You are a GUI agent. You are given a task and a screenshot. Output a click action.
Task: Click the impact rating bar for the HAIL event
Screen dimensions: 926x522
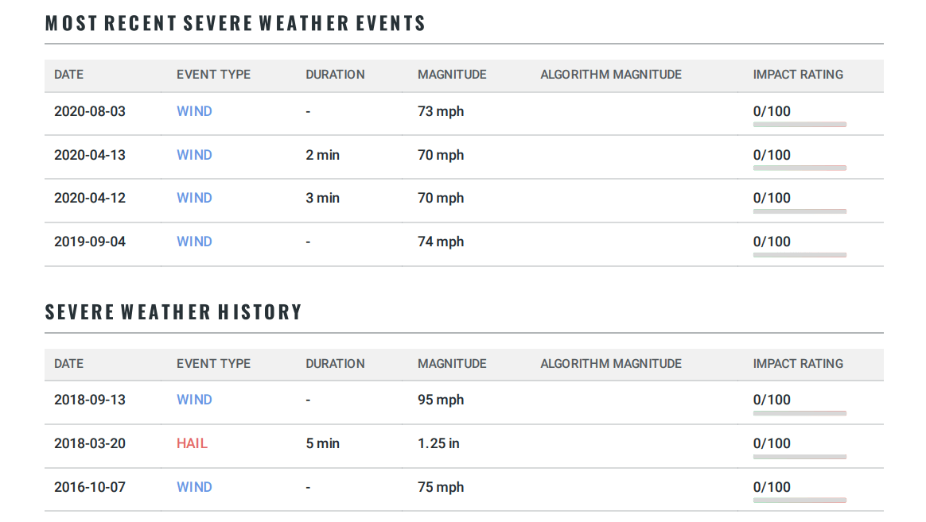click(800, 457)
